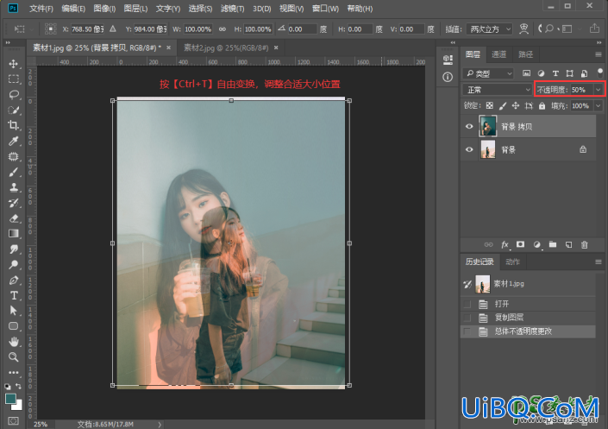Open the layer filter 类型 dropdown
This screenshot has height=429, width=608.
[489, 73]
